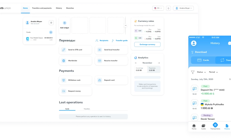Click the +5 000.00 $ amount
Image resolution: width=231 pixels, height=139 pixels.
click(x=207, y=94)
